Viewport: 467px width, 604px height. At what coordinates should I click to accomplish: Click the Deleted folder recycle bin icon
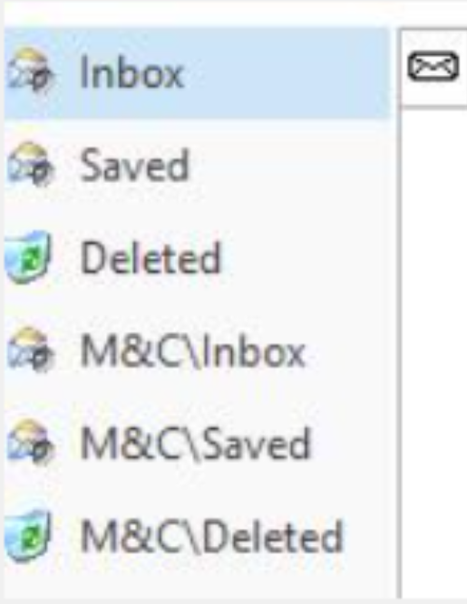(x=28, y=257)
